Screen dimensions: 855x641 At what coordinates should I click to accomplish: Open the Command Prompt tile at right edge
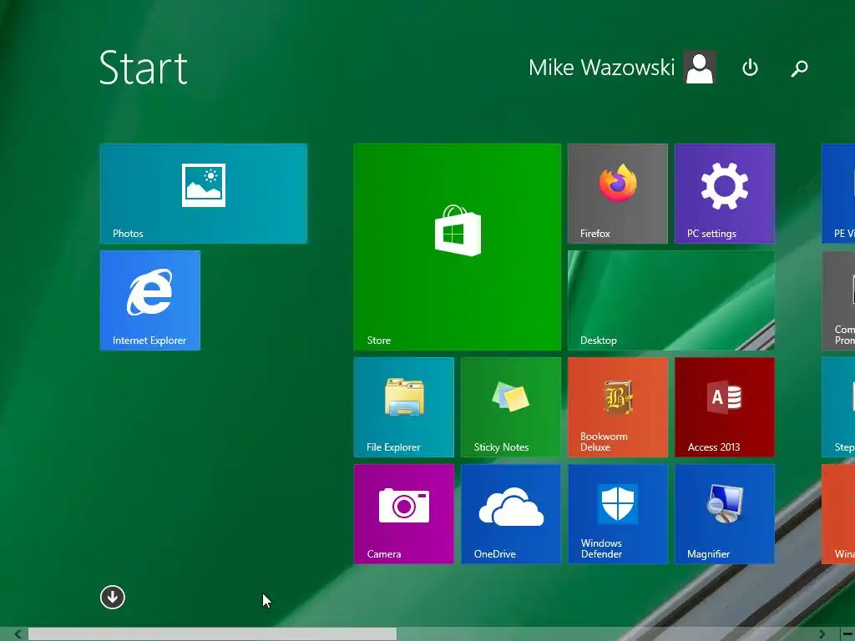[x=838, y=300]
